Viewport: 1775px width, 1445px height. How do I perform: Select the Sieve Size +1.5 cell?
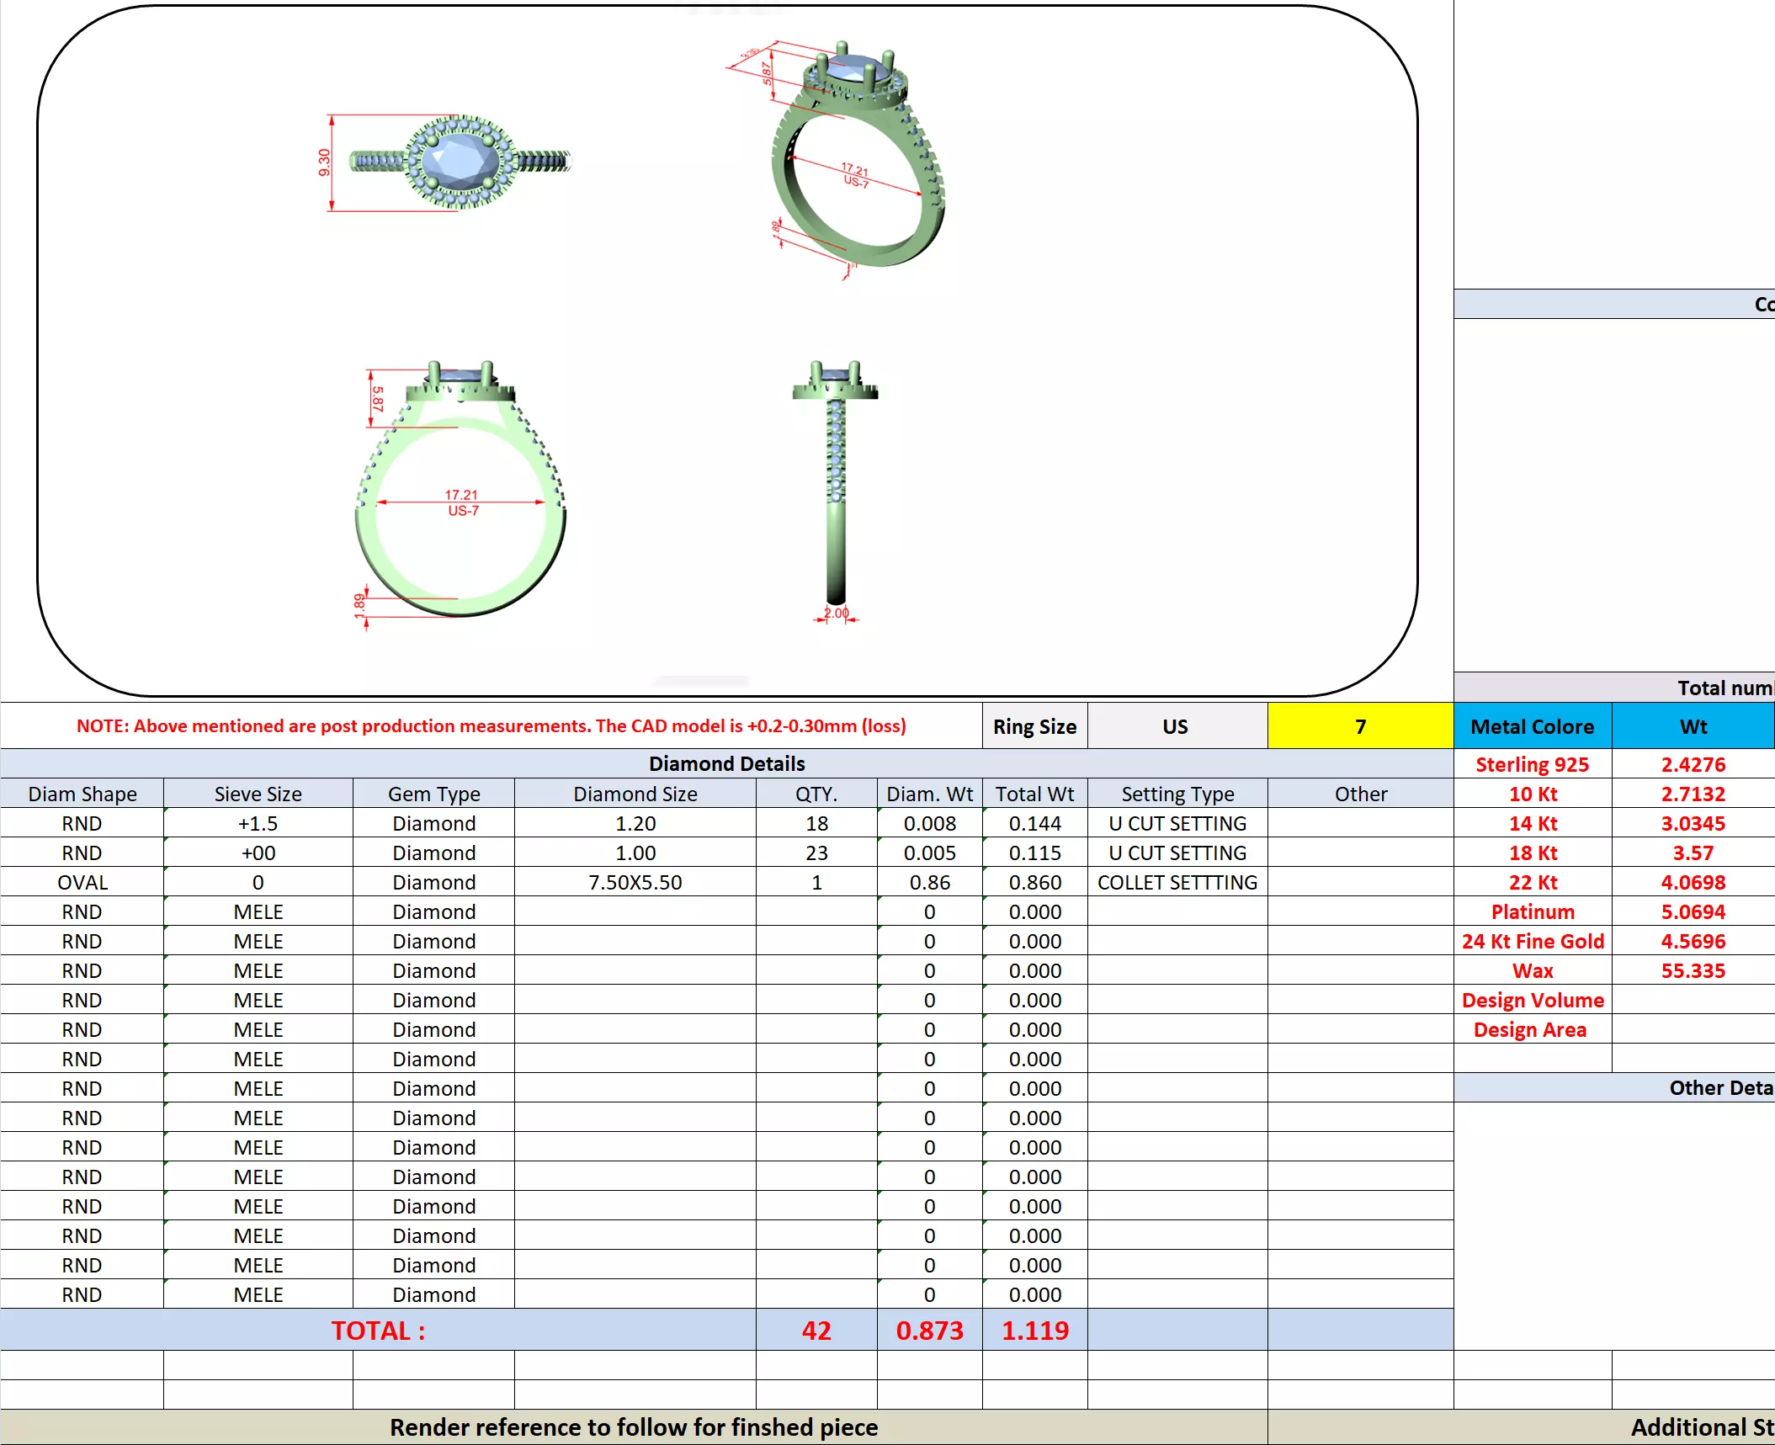pyautogui.click(x=258, y=823)
